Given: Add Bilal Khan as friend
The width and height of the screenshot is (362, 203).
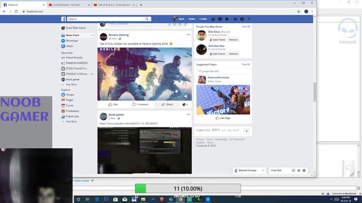Looking at the screenshot, I should click(217, 40).
